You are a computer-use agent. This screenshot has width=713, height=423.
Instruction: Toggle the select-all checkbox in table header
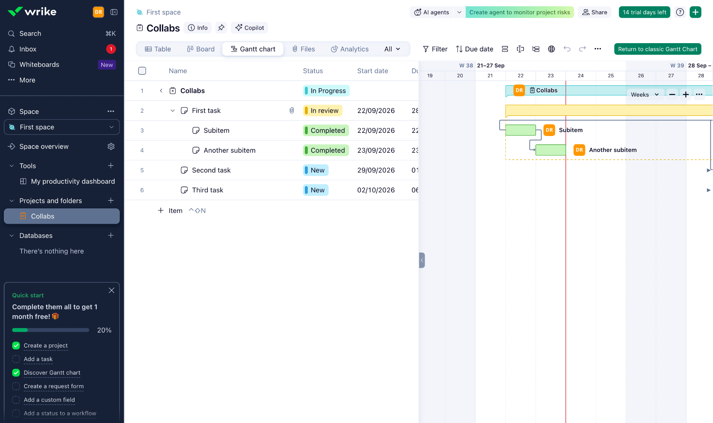(142, 71)
